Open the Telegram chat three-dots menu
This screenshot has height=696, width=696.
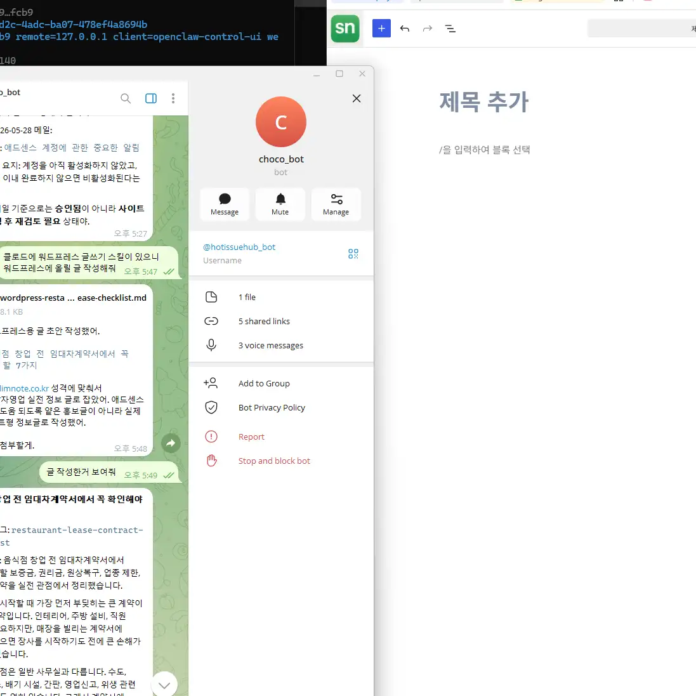[x=173, y=98]
